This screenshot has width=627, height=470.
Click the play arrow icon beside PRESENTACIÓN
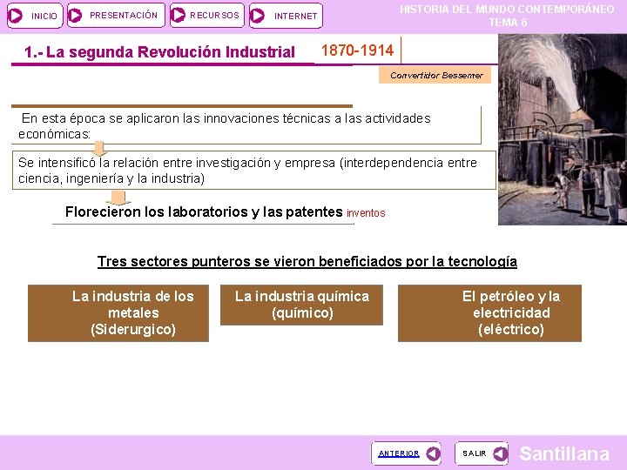(x=75, y=16)
